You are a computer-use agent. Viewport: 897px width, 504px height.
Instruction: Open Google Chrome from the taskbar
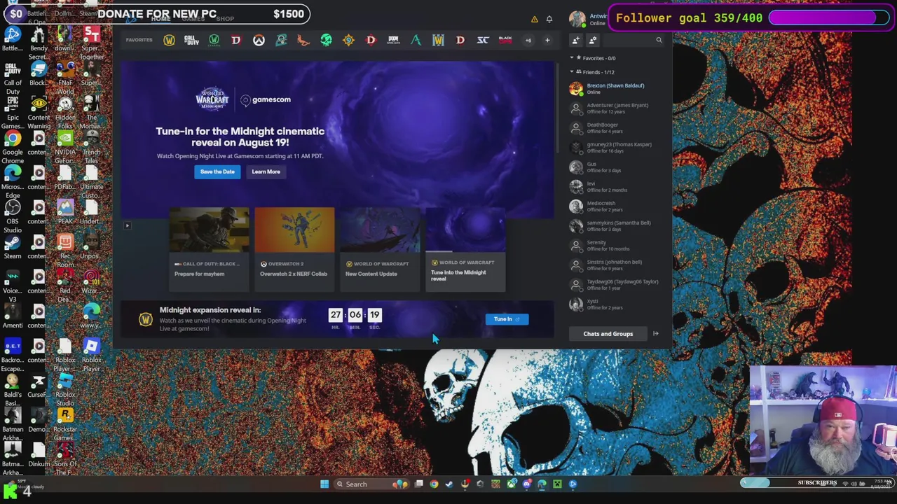point(434,484)
